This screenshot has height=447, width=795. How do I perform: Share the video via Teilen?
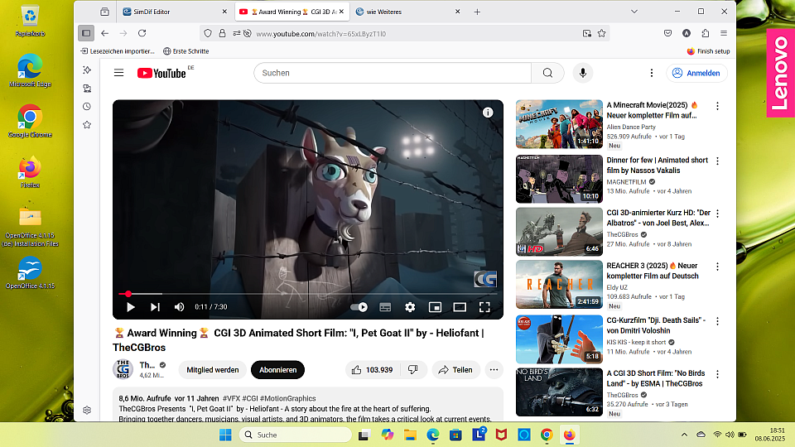(x=455, y=370)
